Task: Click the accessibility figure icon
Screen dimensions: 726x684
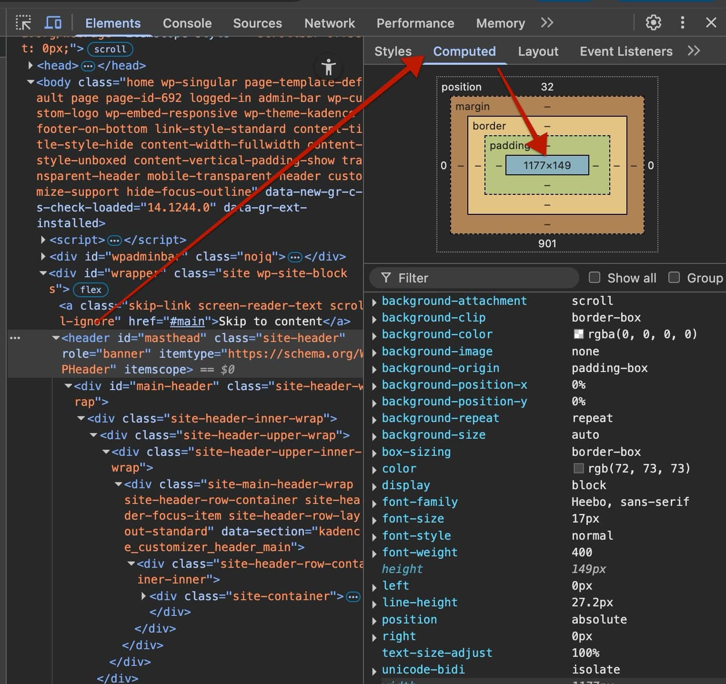Action: point(328,67)
